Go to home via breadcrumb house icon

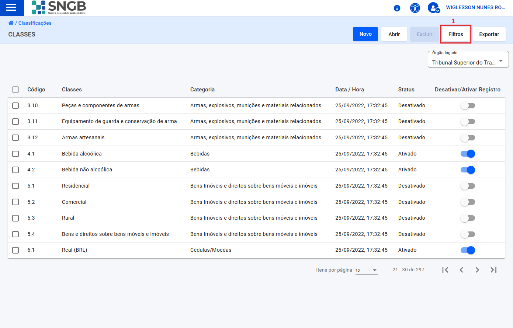(11, 23)
